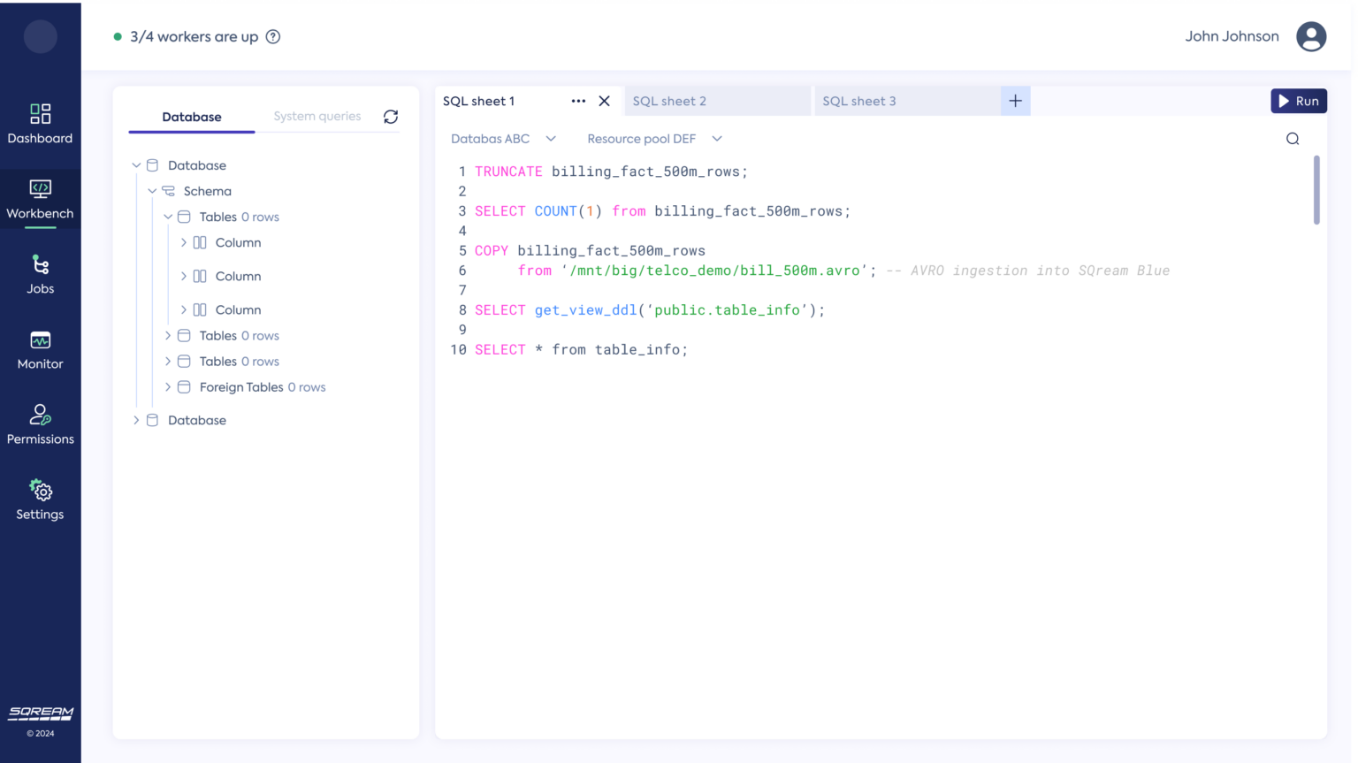Click the 'SELECT * from table_info' line
Image resolution: width=1358 pixels, height=763 pixels.
(x=581, y=350)
